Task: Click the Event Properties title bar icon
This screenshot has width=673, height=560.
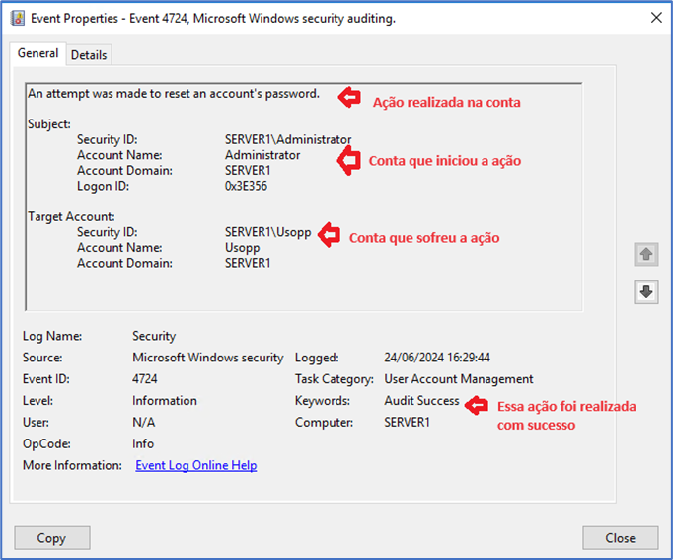Action: point(18,18)
